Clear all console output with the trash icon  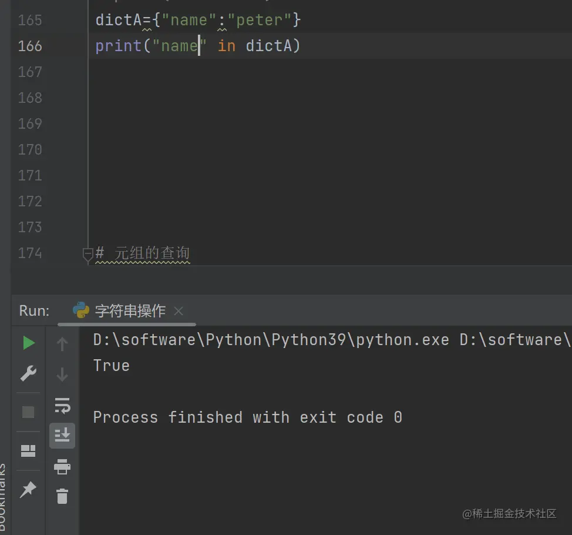point(62,496)
